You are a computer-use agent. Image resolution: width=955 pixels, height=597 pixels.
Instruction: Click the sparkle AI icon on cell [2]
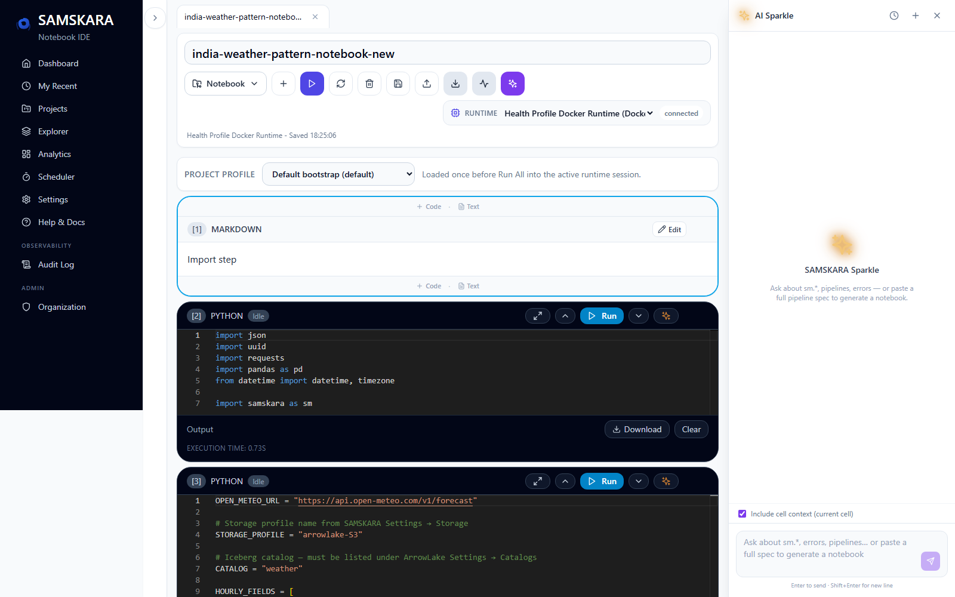(666, 316)
